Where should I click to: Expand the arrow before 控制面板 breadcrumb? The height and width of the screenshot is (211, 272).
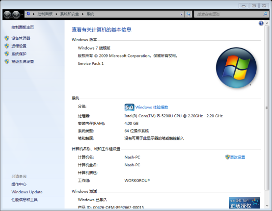coord(34,14)
